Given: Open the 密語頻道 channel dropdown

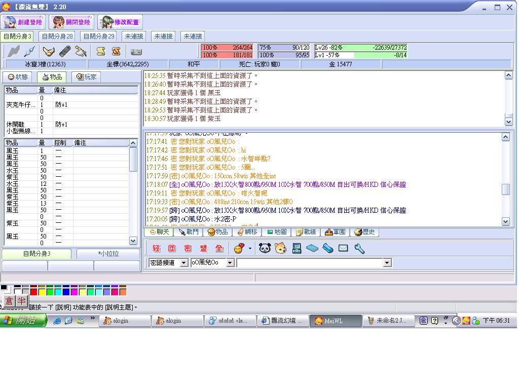Looking at the screenshot, I should 183,262.
